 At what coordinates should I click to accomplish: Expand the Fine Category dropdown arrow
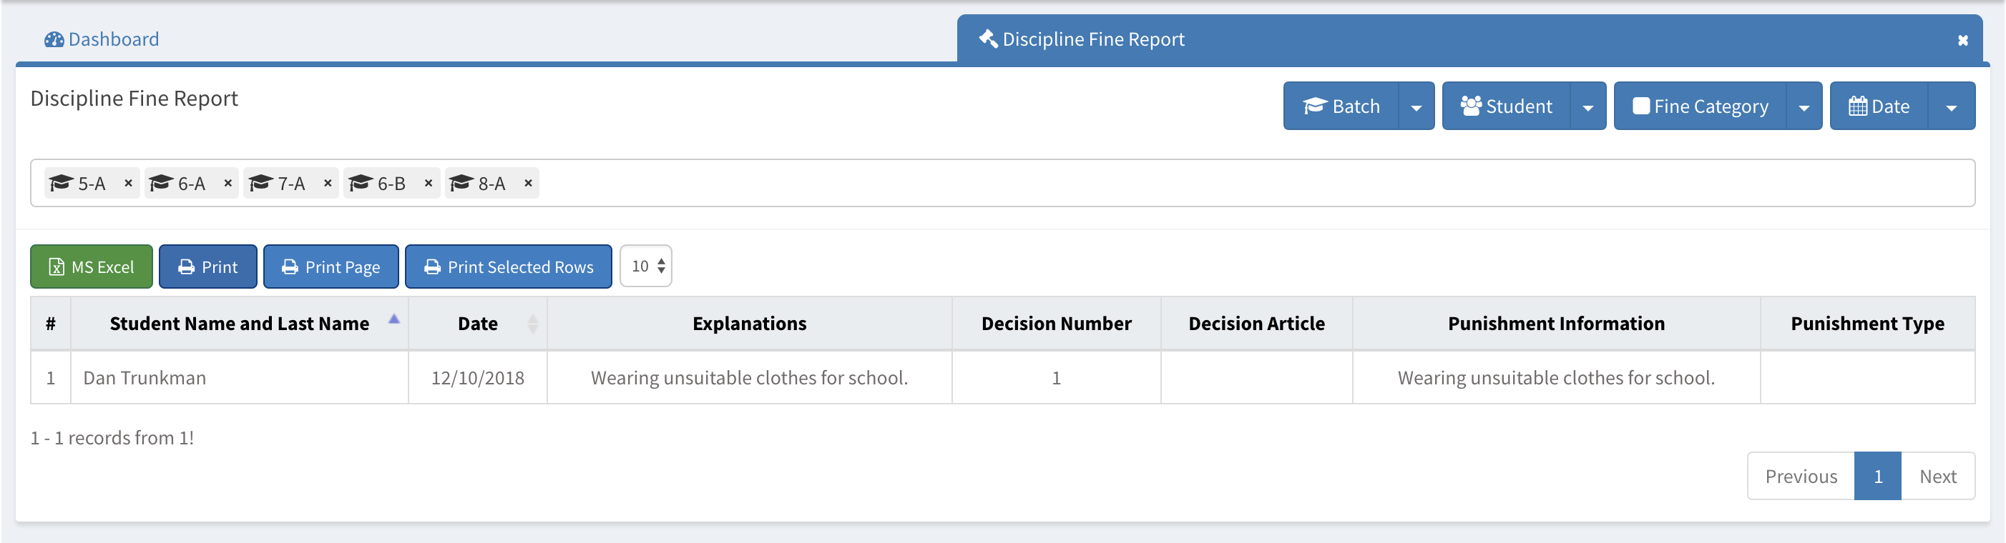coord(1804,106)
